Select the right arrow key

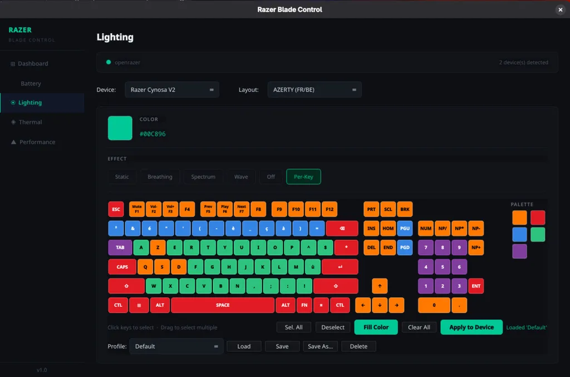396,305
